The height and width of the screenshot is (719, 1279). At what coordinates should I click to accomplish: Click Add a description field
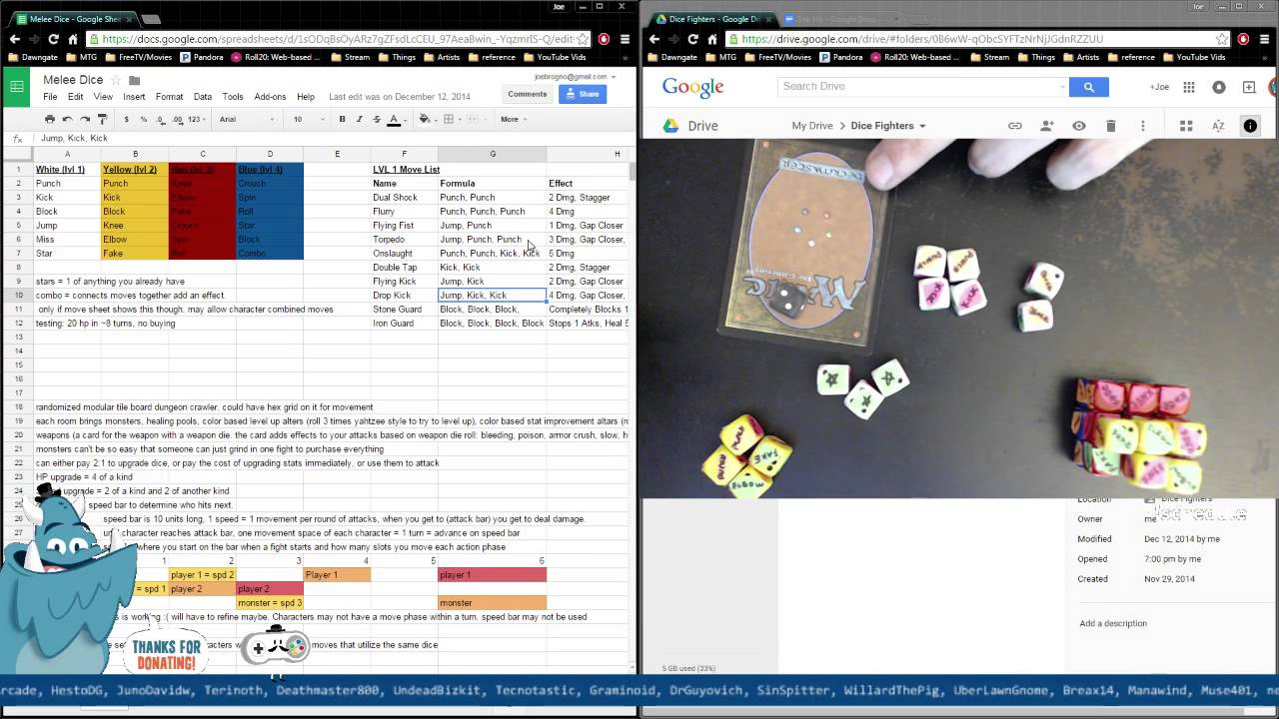(1113, 623)
